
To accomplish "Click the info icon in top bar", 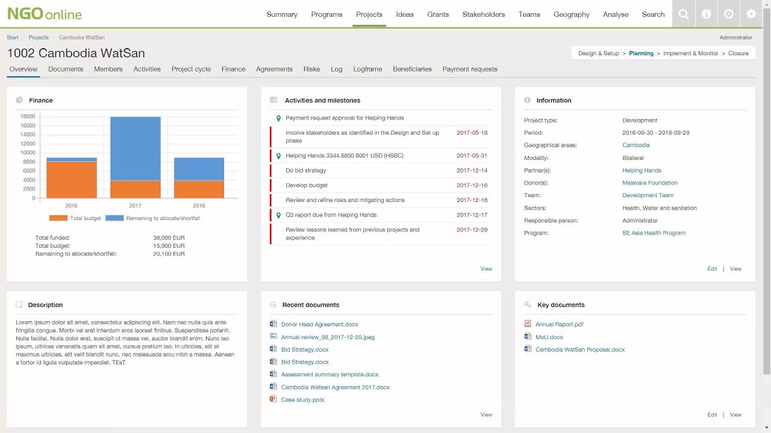I will click(706, 14).
